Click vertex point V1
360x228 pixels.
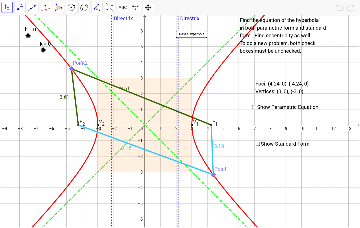192,125
